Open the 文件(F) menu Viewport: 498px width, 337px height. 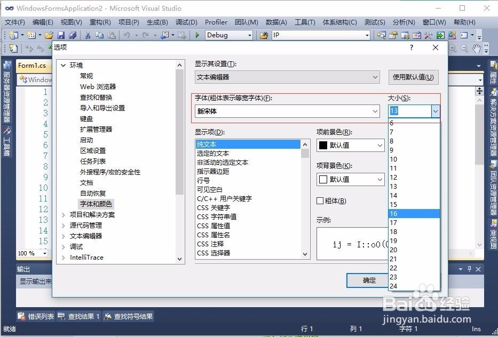14,22
